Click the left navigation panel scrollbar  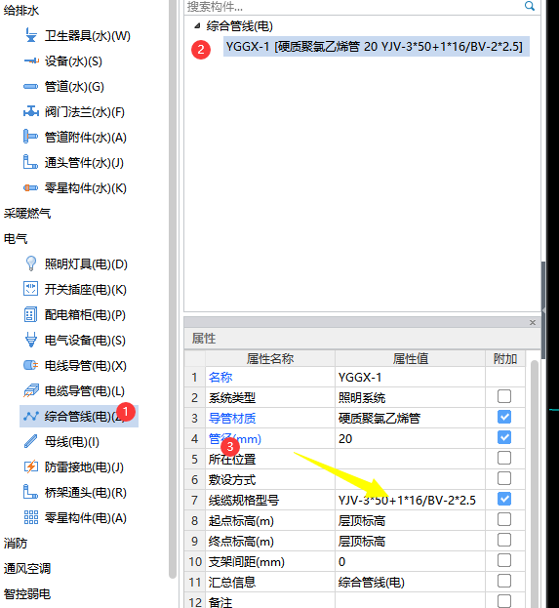coord(173,287)
